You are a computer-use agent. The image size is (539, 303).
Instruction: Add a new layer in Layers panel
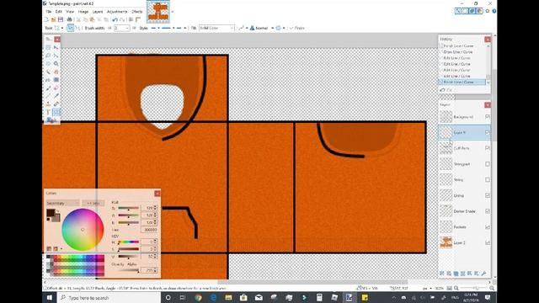[442, 273]
